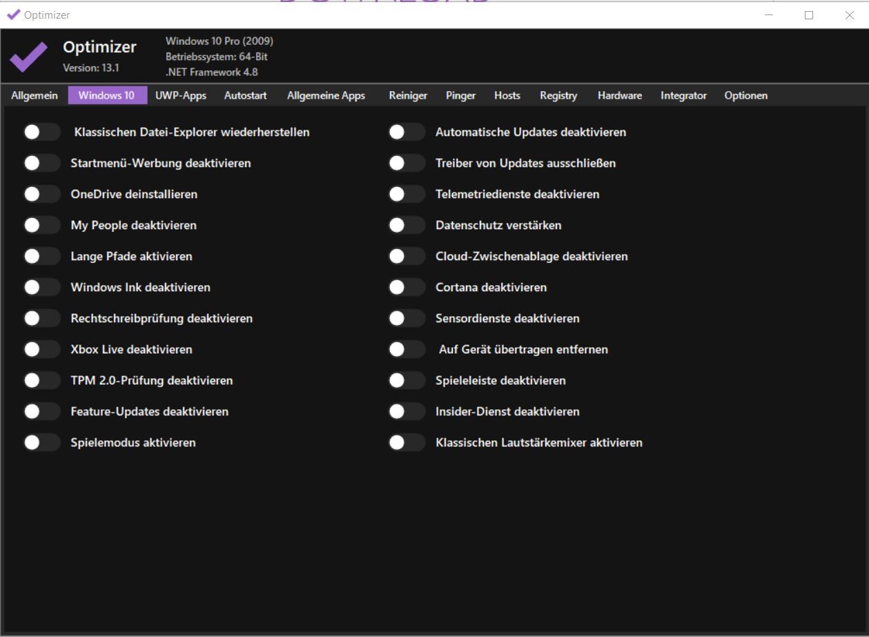Image resolution: width=869 pixels, height=637 pixels.
Task: Turn on 'Telemetriedienste deaktivieren' switch
Action: 407,194
